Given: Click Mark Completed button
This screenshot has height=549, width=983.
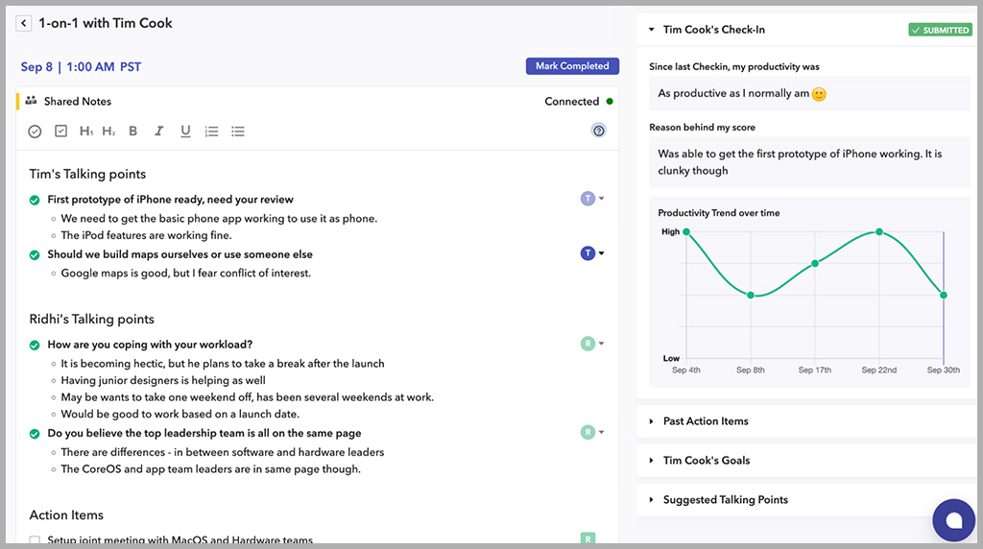Looking at the screenshot, I should [x=572, y=66].
